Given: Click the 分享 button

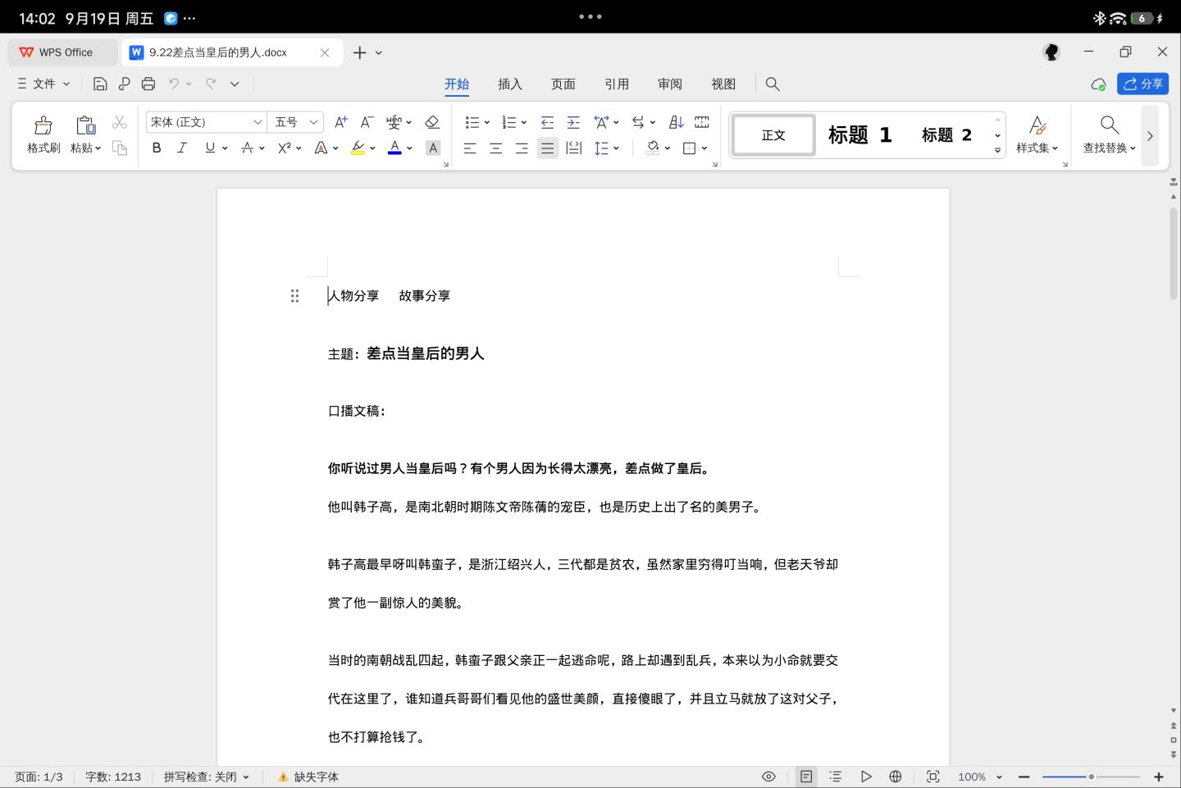Looking at the screenshot, I should (1143, 83).
